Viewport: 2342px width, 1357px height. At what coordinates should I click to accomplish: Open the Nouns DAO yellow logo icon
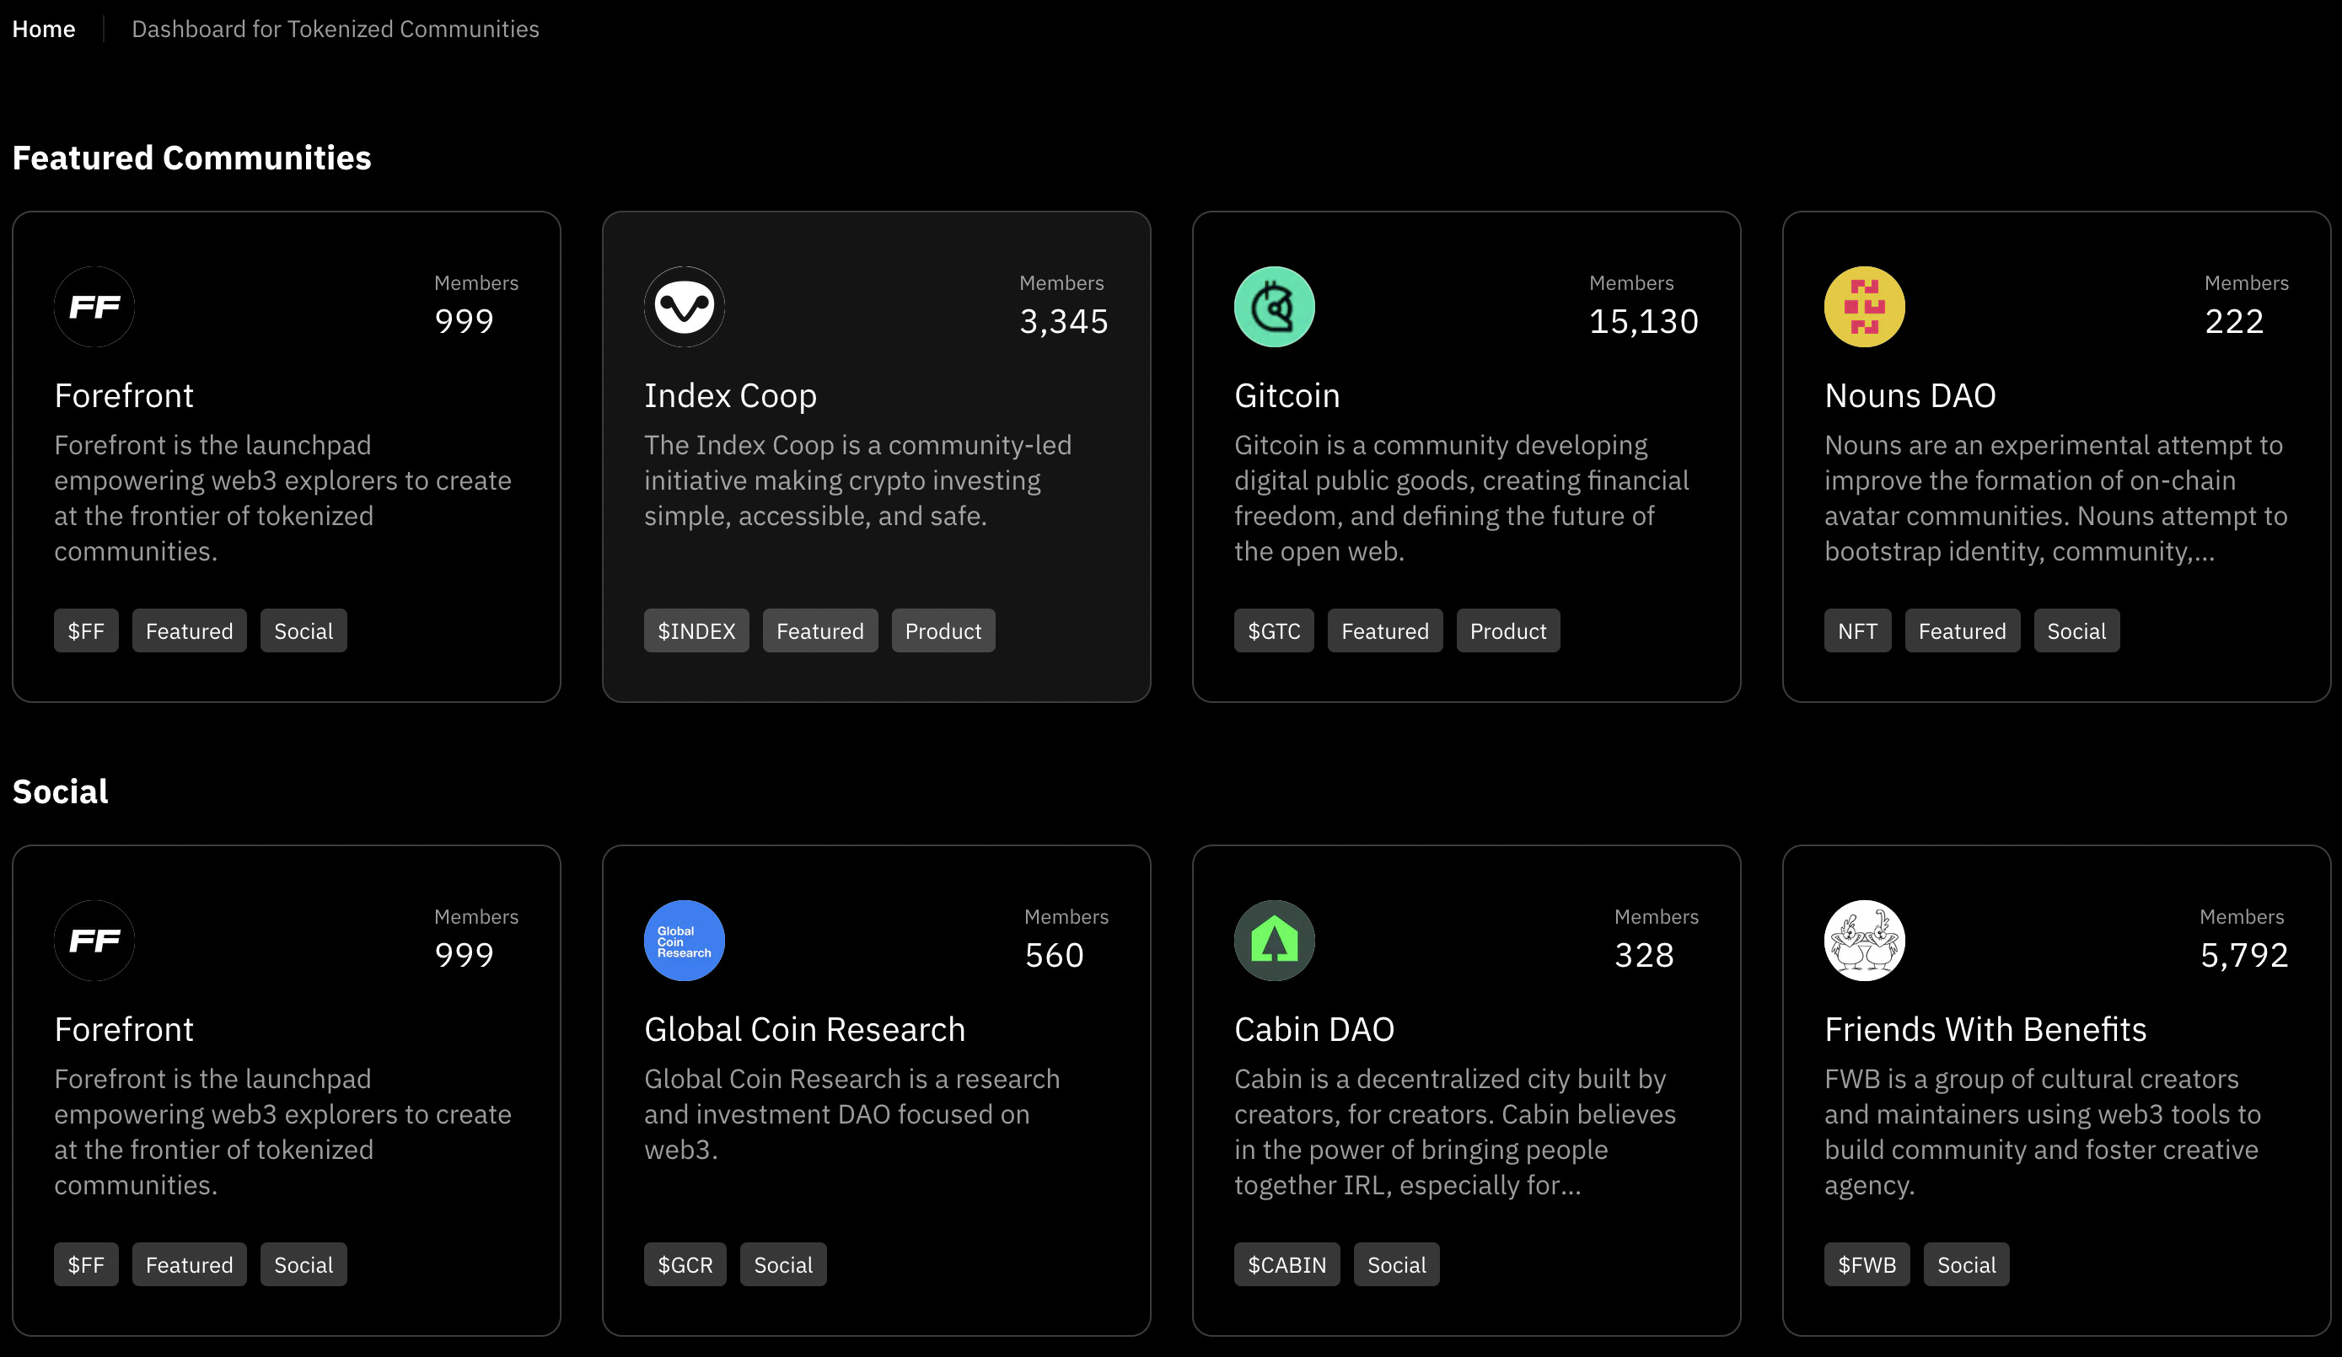pos(1864,307)
